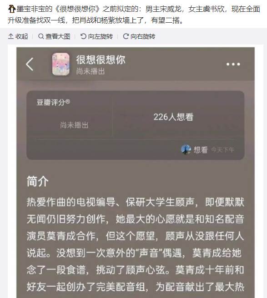Click the upward arrow collapse icon
This screenshot has height=298, width=267.
coord(11,36)
